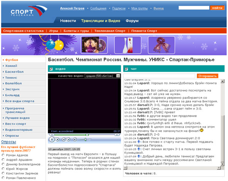Open the Форум navigation tab
The image size is (228, 181).
(x=132, y=21)
